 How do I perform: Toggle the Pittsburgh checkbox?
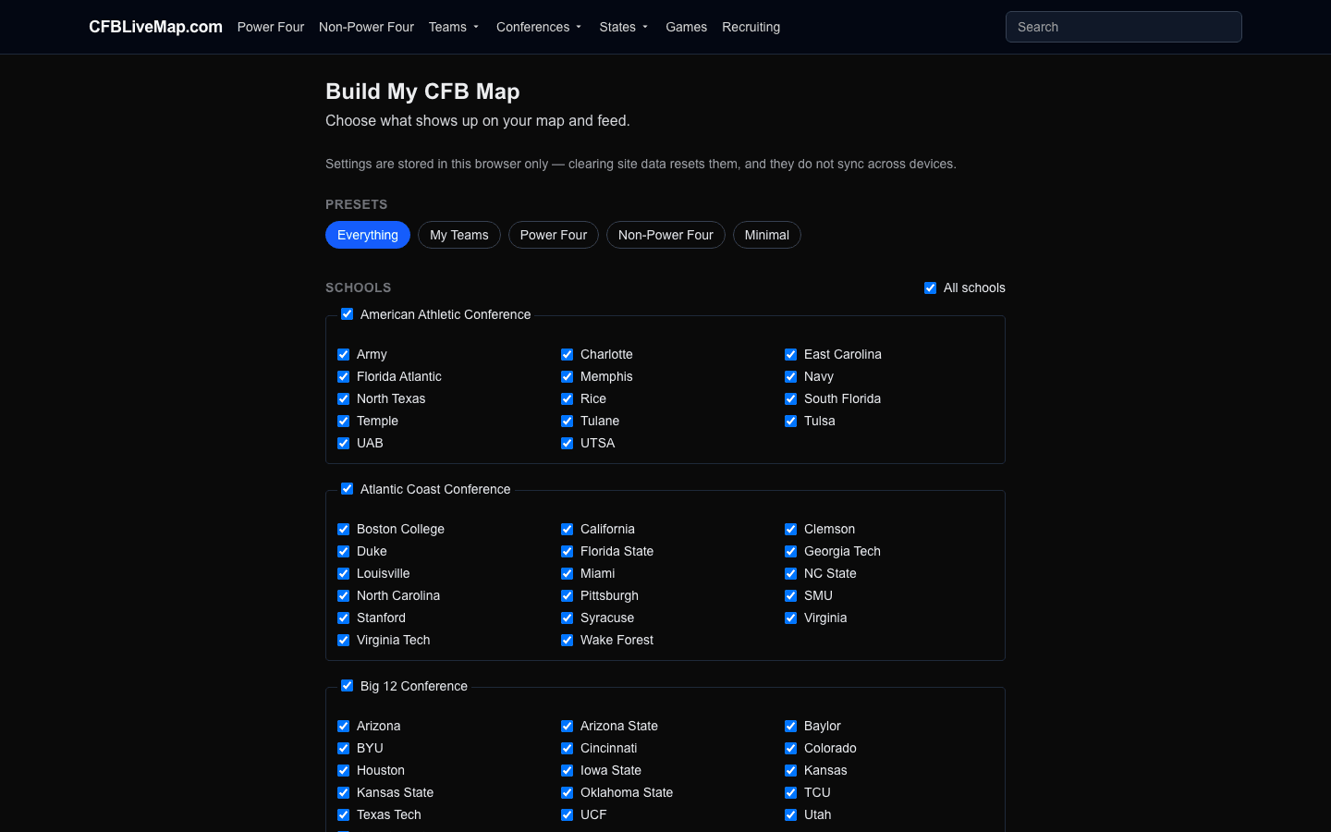(567, 595)
